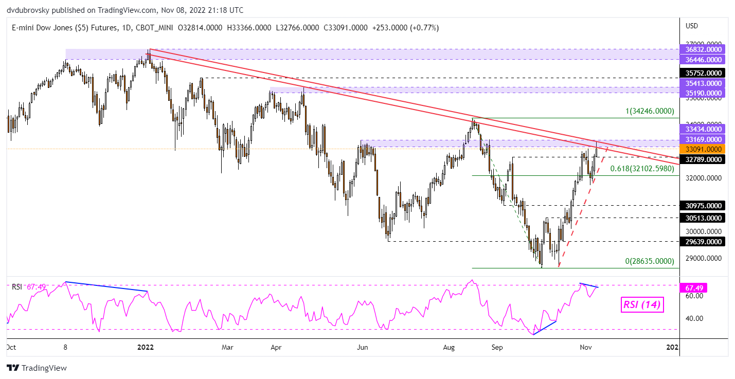This screenshot has height=379, width=735.
Task: Click the 33434.0000 price label
Action: [x=702, y=129]
